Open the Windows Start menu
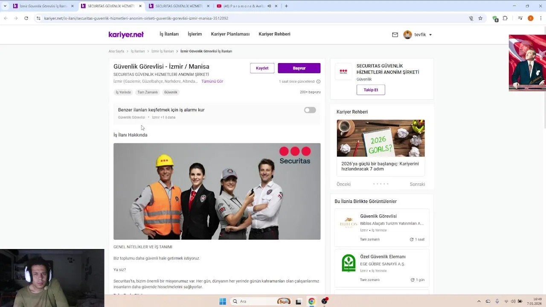The image size is (546, 307). (x=223, y=301)
